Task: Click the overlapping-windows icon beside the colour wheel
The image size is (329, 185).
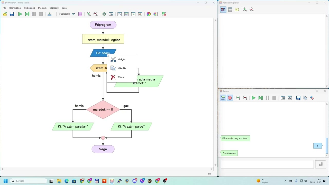Action: point(140,14)
